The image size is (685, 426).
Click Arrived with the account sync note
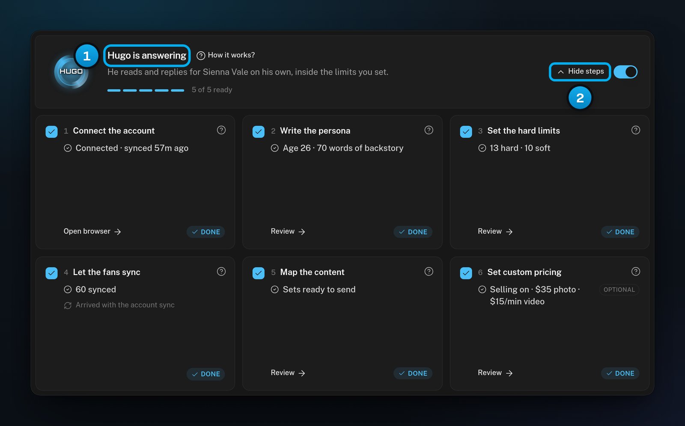pyautogui.click(x=125, y=305)
